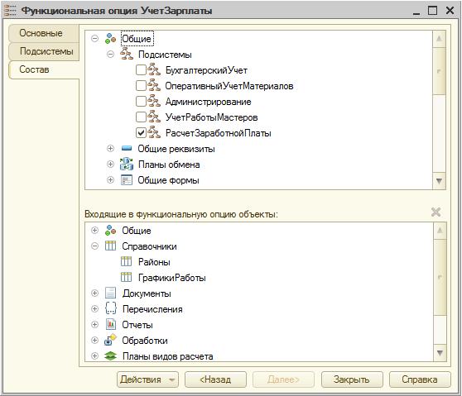This screenshot has height=396, width=462.
Task: Collapse the Общие node in the upper tree
Action: tap(94, 39)
